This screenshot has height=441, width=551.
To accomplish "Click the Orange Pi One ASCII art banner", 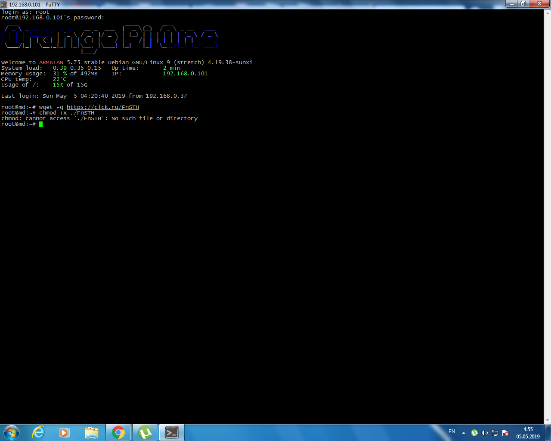I will 110,39.
